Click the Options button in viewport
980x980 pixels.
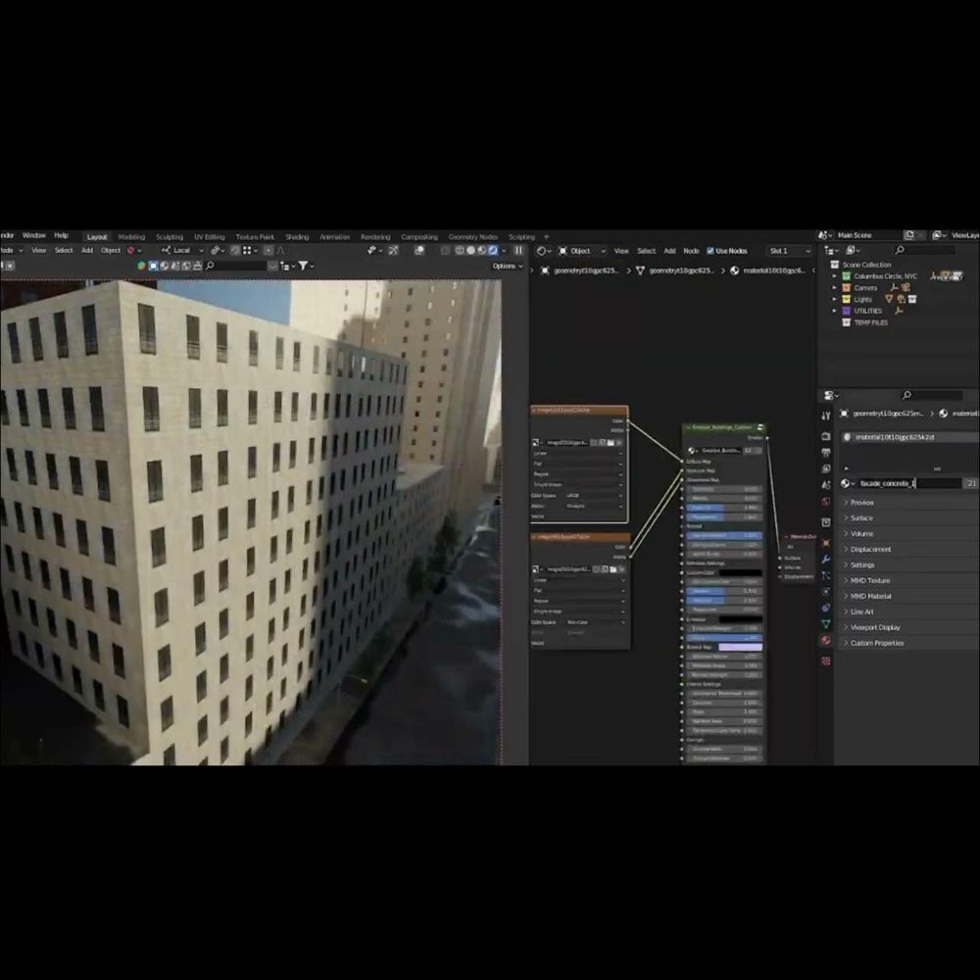click(506, 266)
